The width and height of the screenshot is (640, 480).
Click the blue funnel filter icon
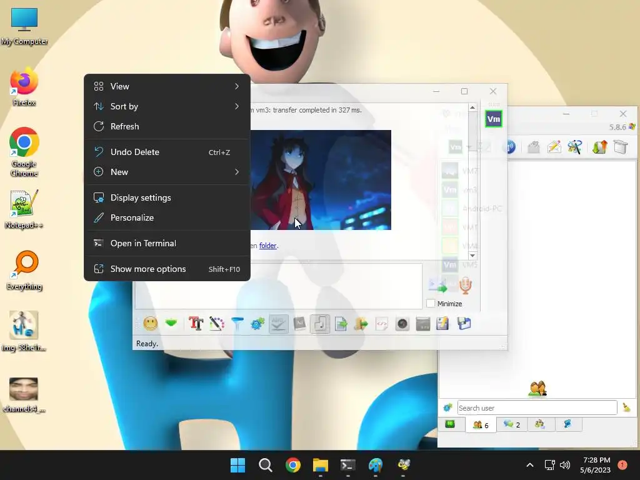click(x=237, y=324)
